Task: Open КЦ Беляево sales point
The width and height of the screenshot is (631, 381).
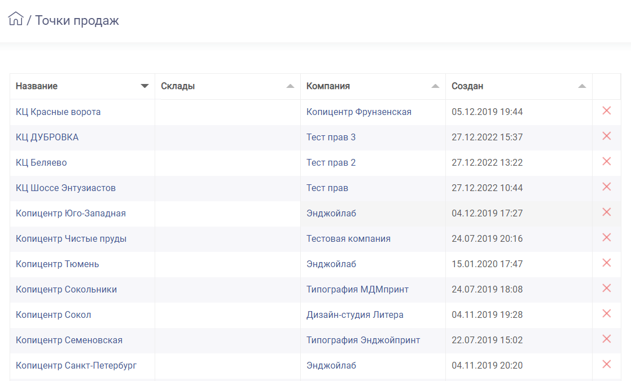Action: (x=41, y=162)
